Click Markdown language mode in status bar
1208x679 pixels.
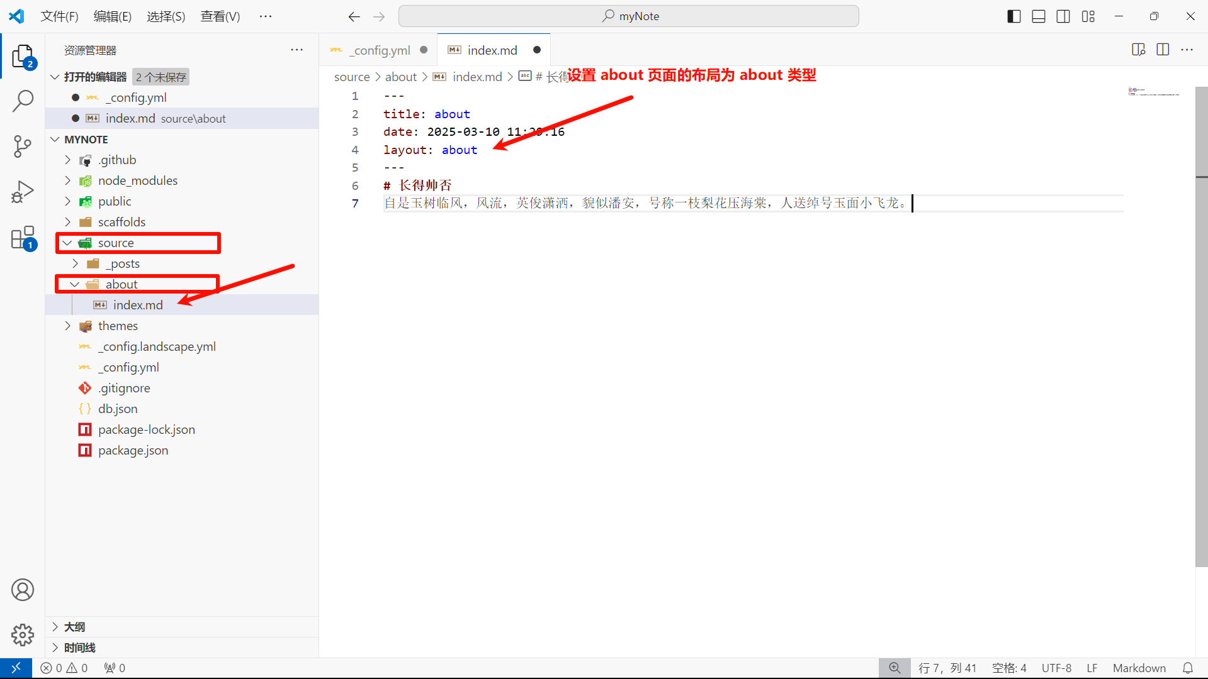point(1139,668)
